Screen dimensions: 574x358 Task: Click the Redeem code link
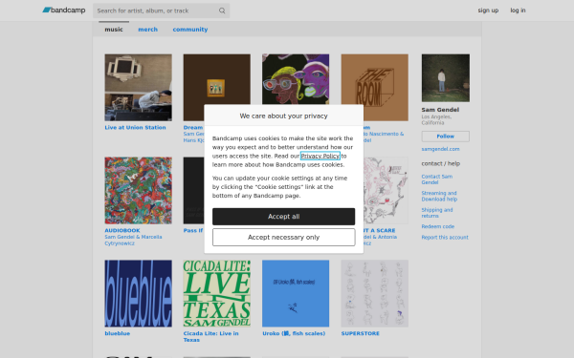coord(438,226)
